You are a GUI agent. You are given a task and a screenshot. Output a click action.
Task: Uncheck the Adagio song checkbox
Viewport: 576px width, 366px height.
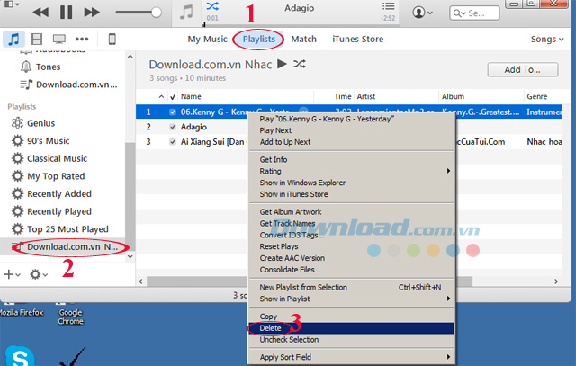pyautogui.click(x=172, y=127)
